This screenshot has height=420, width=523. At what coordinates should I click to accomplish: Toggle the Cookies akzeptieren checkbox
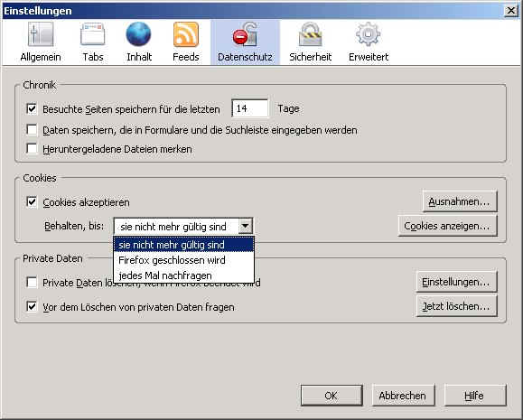[32, 201]
